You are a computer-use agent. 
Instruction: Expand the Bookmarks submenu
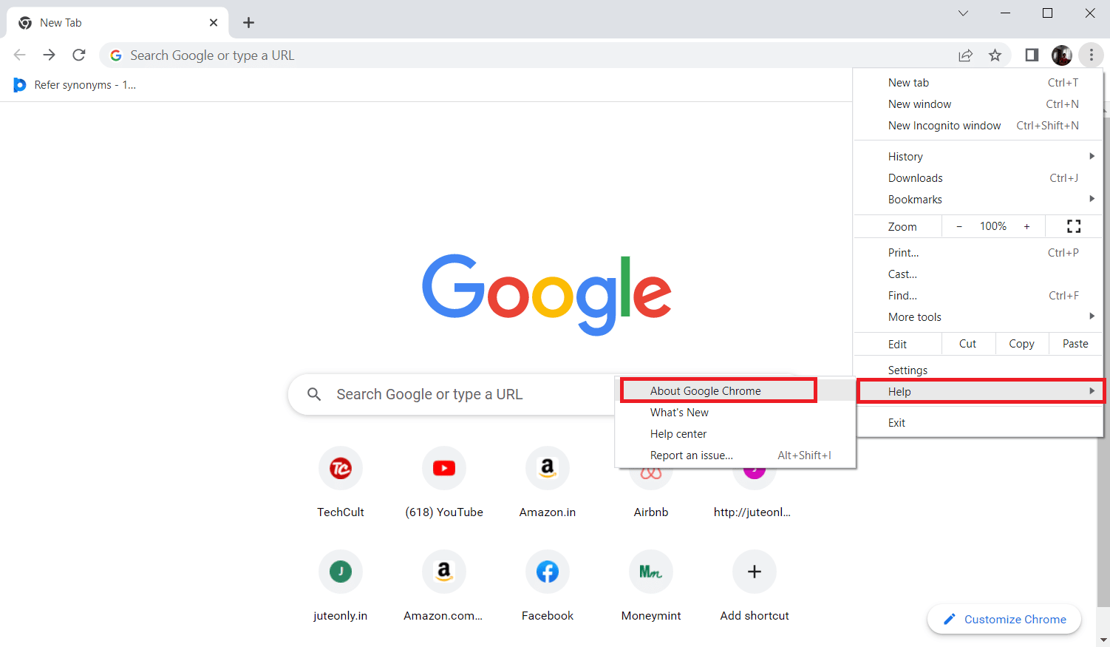tap(978, 200)
